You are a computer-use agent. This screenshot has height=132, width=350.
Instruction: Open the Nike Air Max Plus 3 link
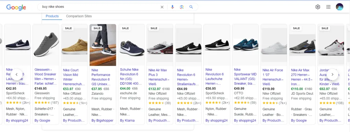pos(159,77)
